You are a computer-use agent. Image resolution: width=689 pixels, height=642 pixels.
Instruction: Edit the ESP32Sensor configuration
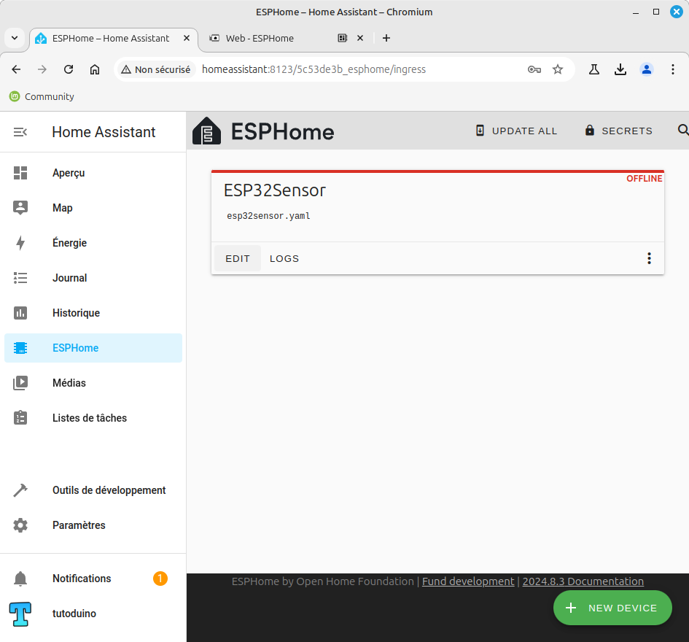pos(238,258)
